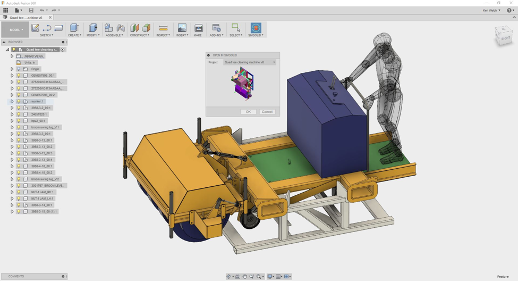Open the Data Panel grid icon
Viewport: 518px width, 281px height.
tap(6, 10)
